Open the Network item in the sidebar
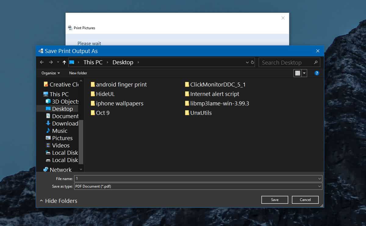The image size is (366, 226). 61,169
